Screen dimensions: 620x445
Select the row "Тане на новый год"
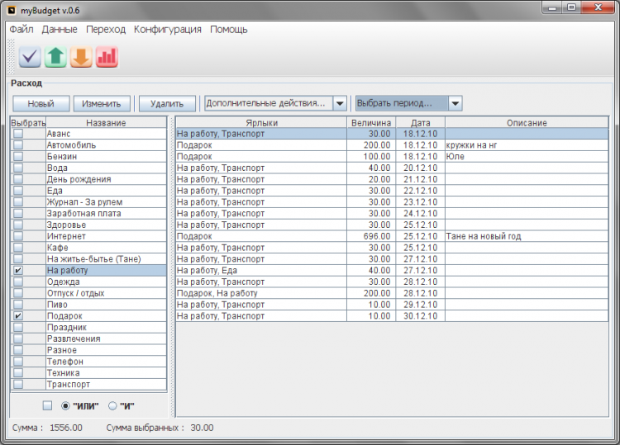pyautogui.click(x=392, y=236)
